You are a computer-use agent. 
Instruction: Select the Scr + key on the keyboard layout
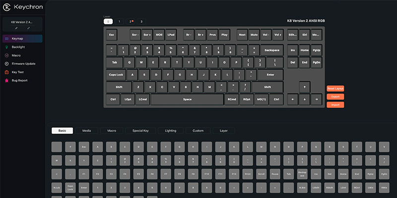(147, 35)
